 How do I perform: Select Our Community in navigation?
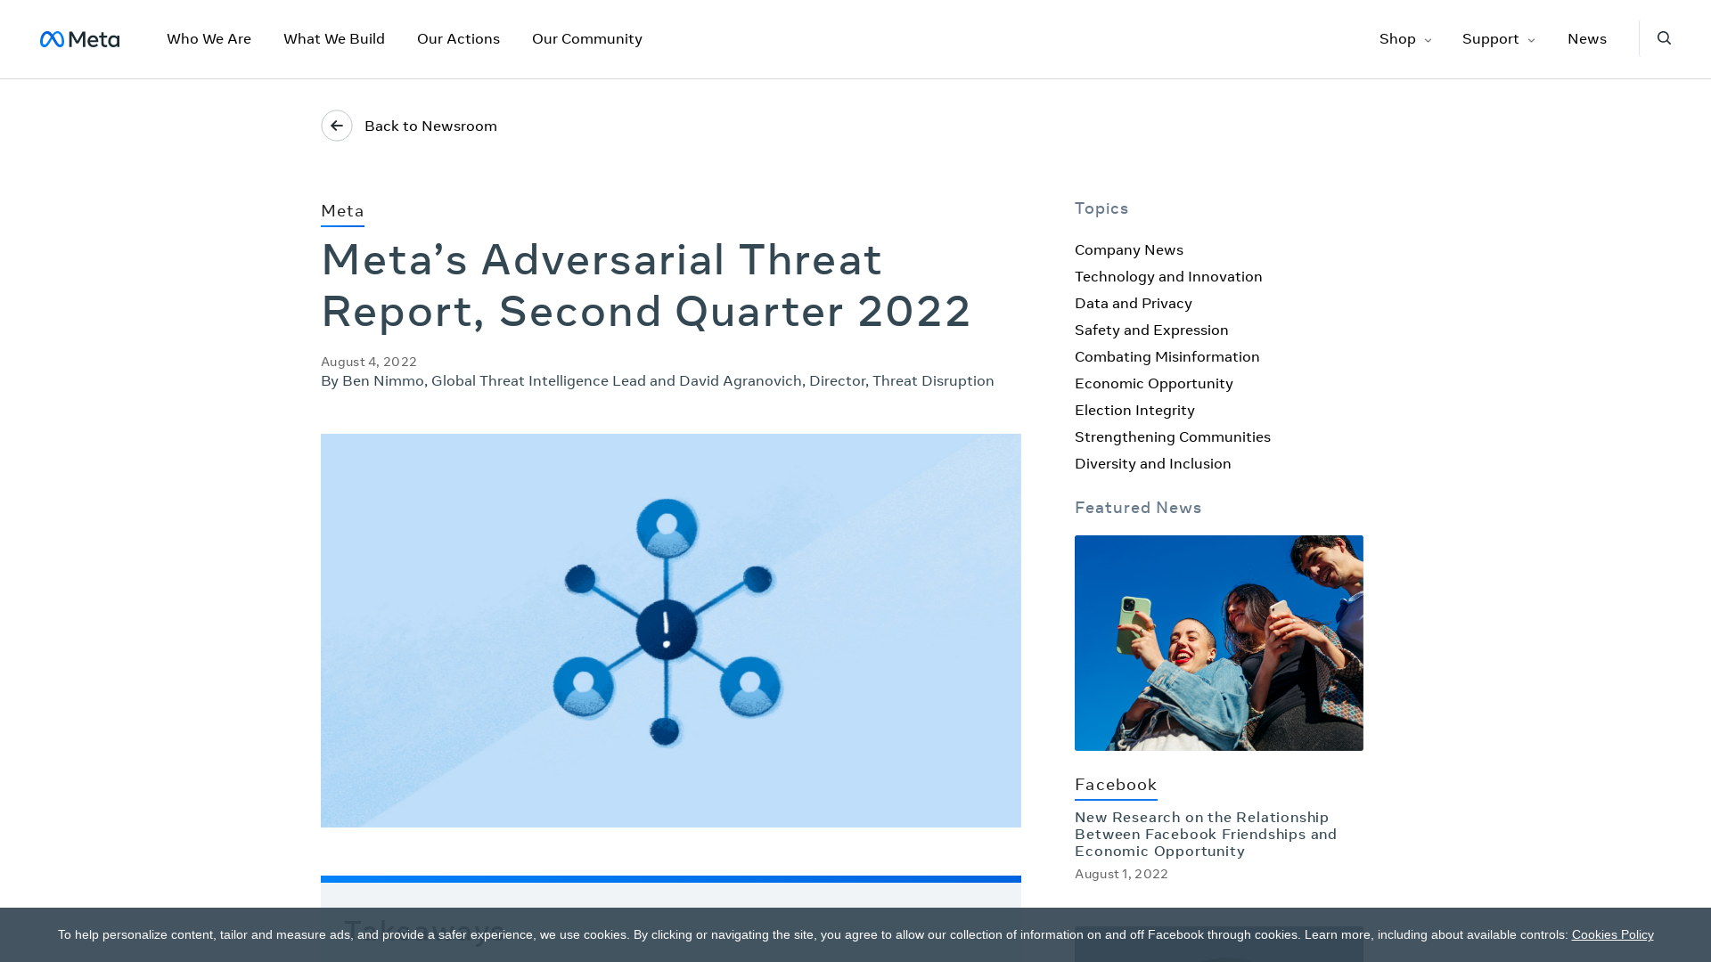click(x=586, y=38)
